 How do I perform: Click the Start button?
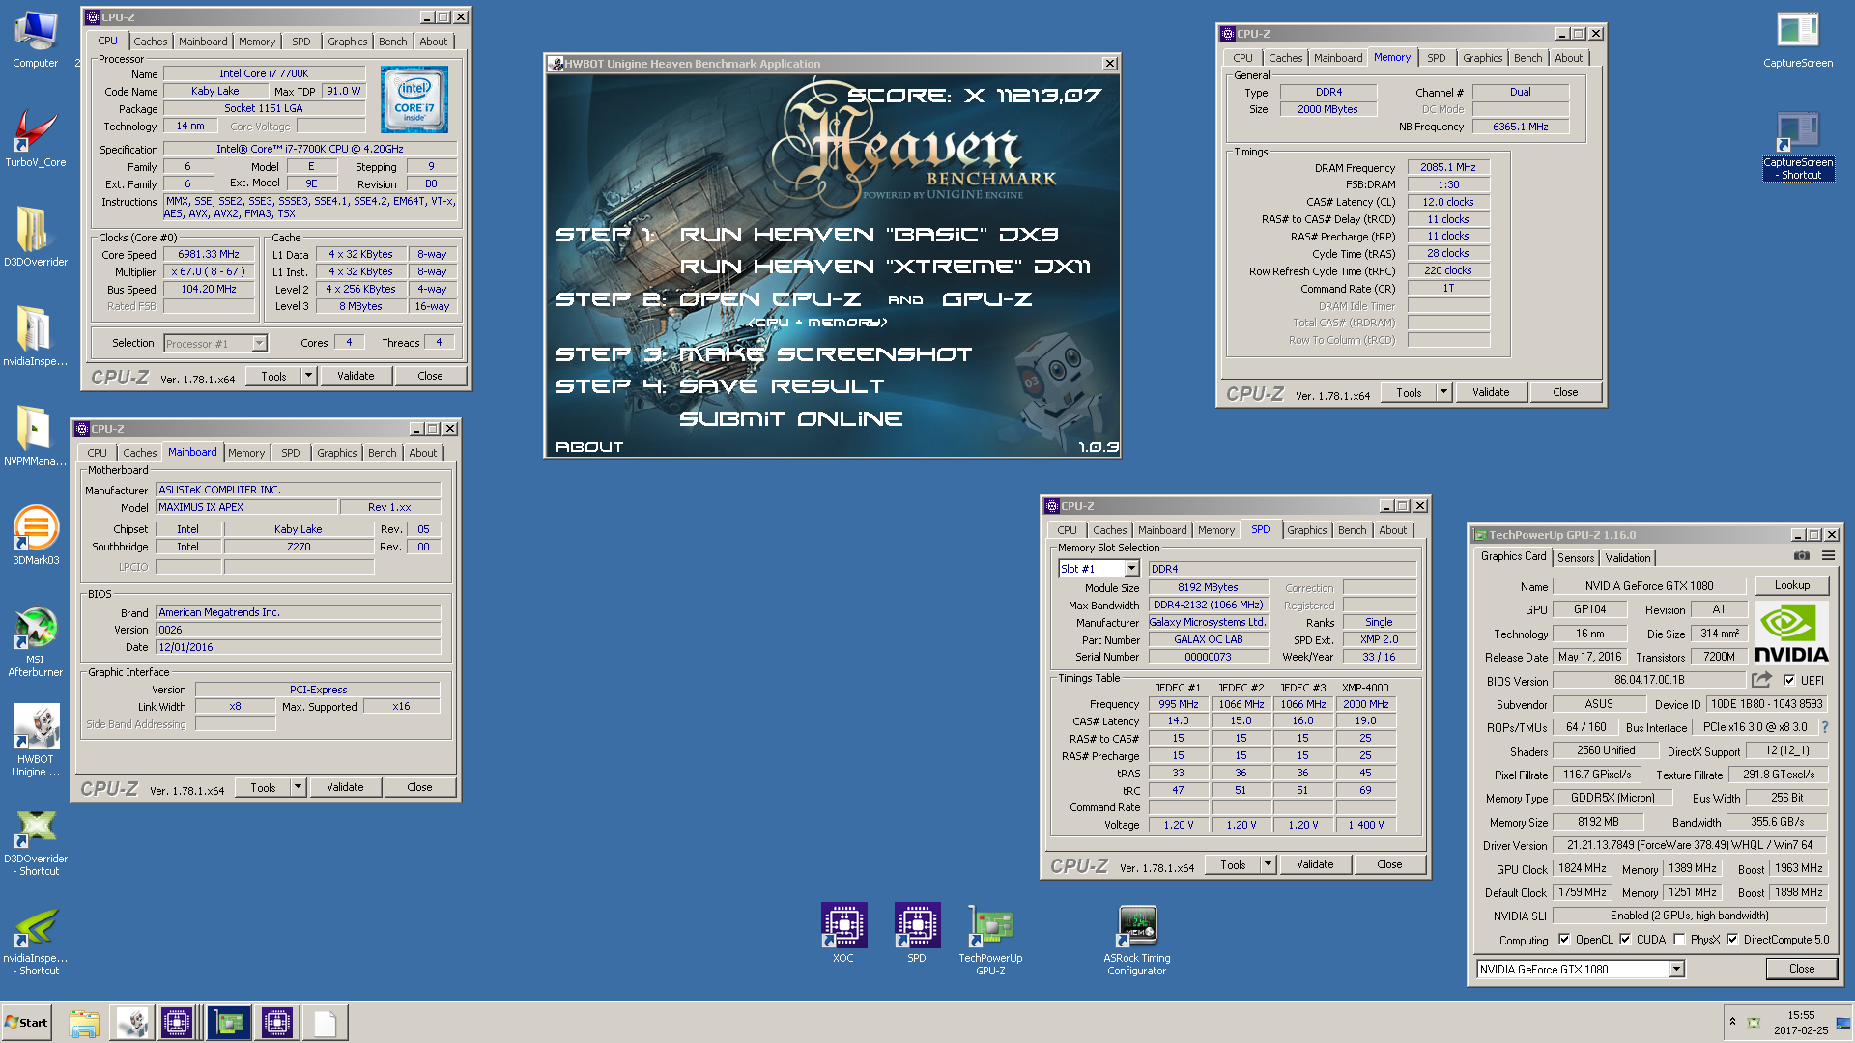[26, 1023]
